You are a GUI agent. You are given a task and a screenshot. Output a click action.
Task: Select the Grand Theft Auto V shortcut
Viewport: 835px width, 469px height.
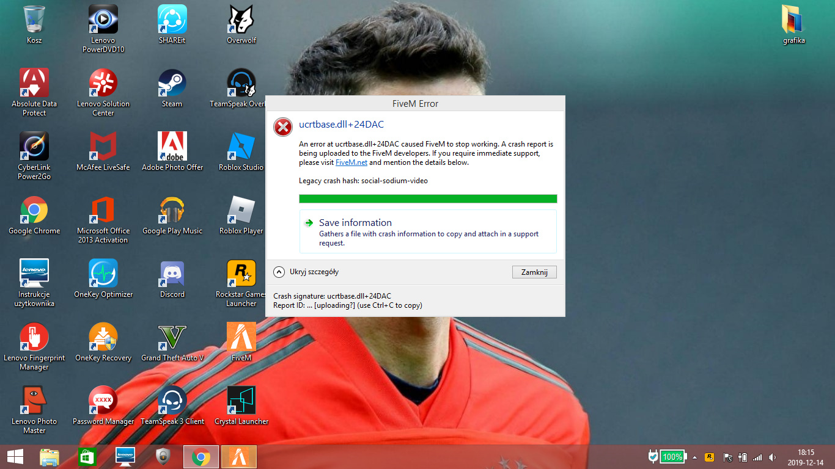click(x=172, y=343)
